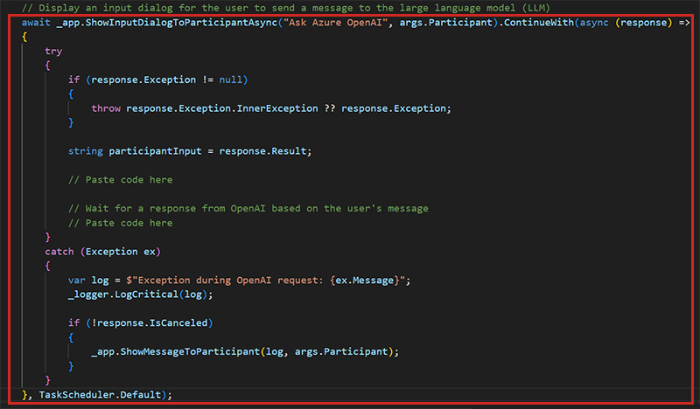Click response.Result in the assignment line

pyautogui.click(x=262, y=151)
